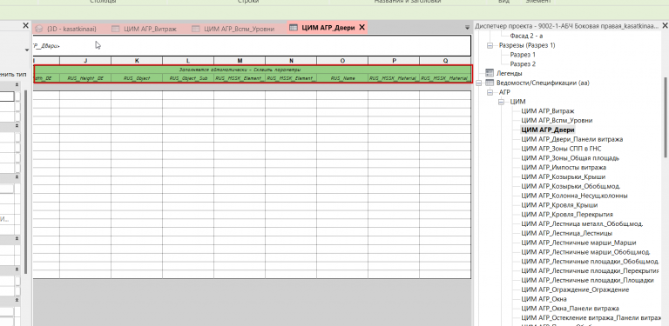Select ЦИМ АГР_Окна_Панели витража schedule

coord(570,308)
